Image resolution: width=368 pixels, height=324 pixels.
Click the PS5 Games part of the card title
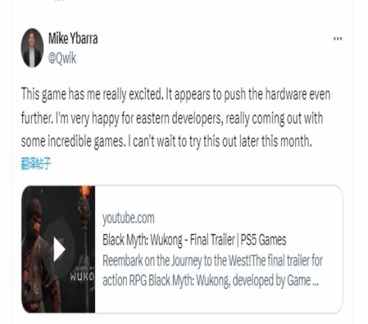(263, 239)
